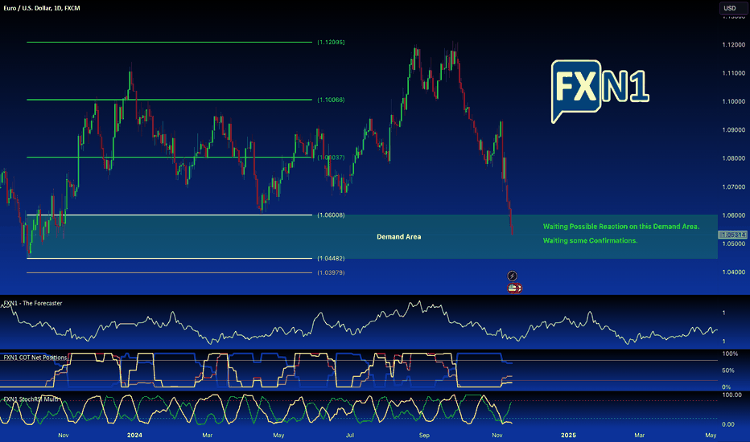Viewport: 750px width, 442px height.
Task: Click the 1.04482 level label
Action: point(331,259)
